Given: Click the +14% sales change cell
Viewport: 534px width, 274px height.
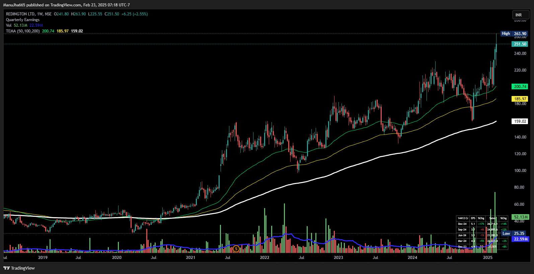Looking at the screenshot, I should coord(504,224).
